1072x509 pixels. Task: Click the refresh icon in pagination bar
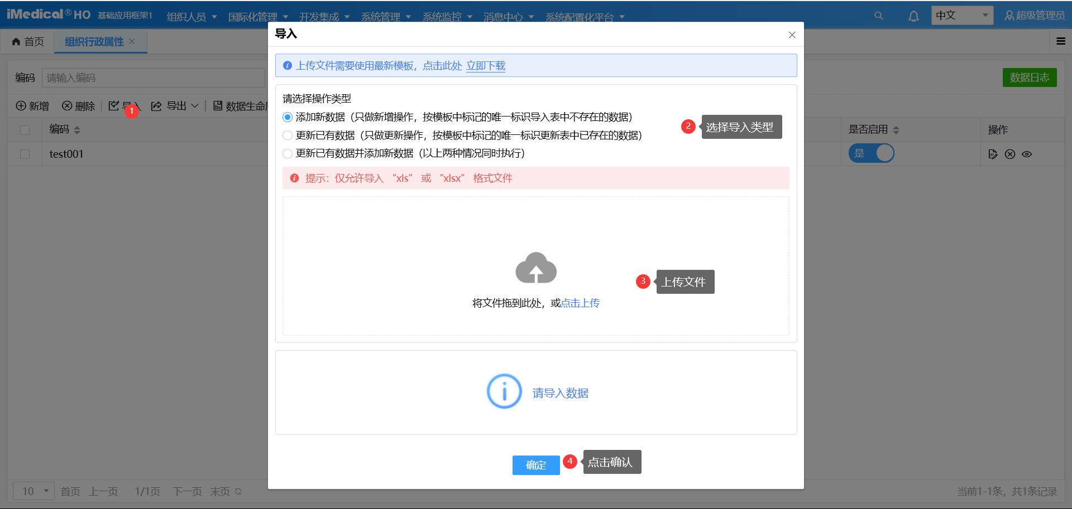coord(238,492)
